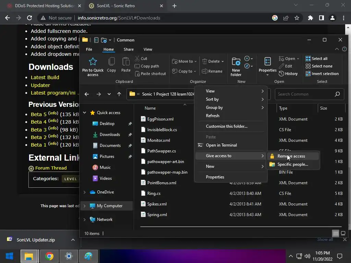Create a New folder from ribbon

click(236, 67)
